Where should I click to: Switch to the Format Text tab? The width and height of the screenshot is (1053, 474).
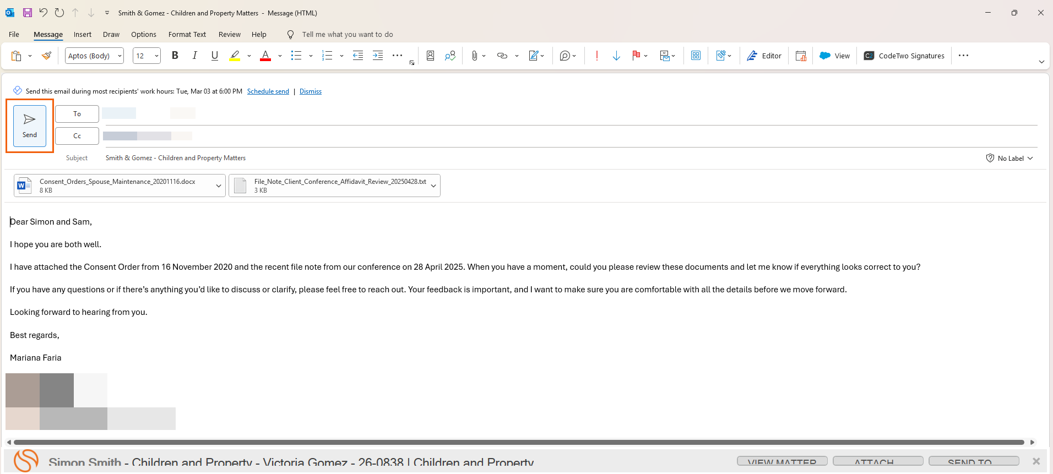point(187,34)
